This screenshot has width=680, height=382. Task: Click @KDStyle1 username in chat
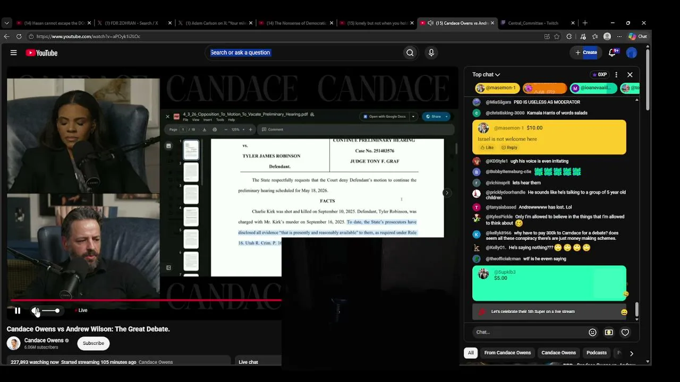[x=497, y=161]
